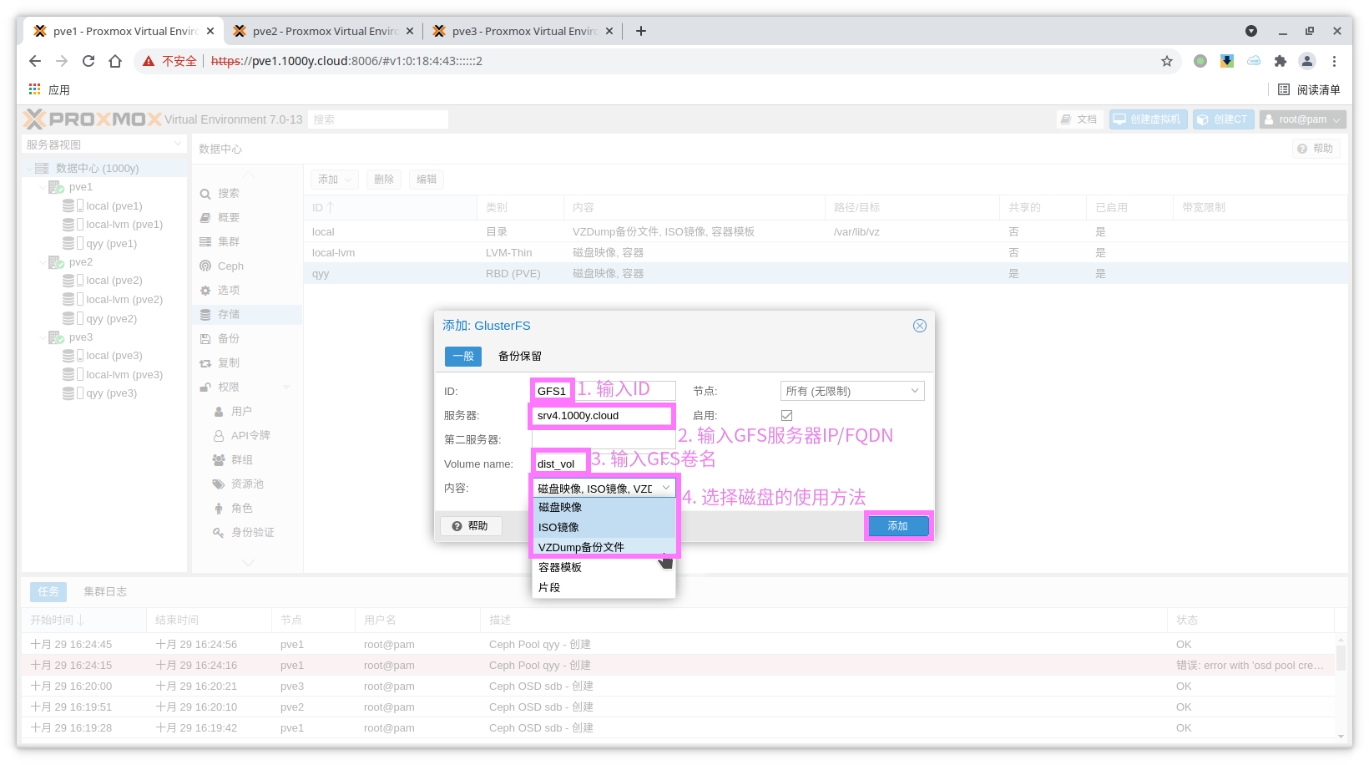Open the browser extensions puzzle icon
The image size is (1369, 765).
click(x=1280, y=61)
